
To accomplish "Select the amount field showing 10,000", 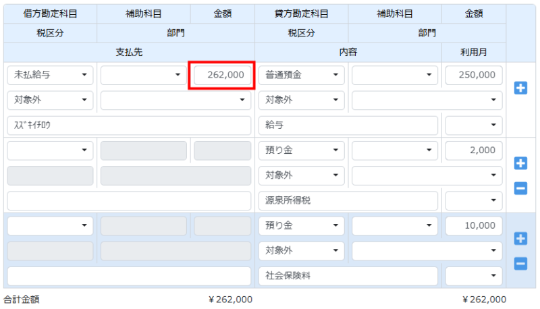I will 474,226.
